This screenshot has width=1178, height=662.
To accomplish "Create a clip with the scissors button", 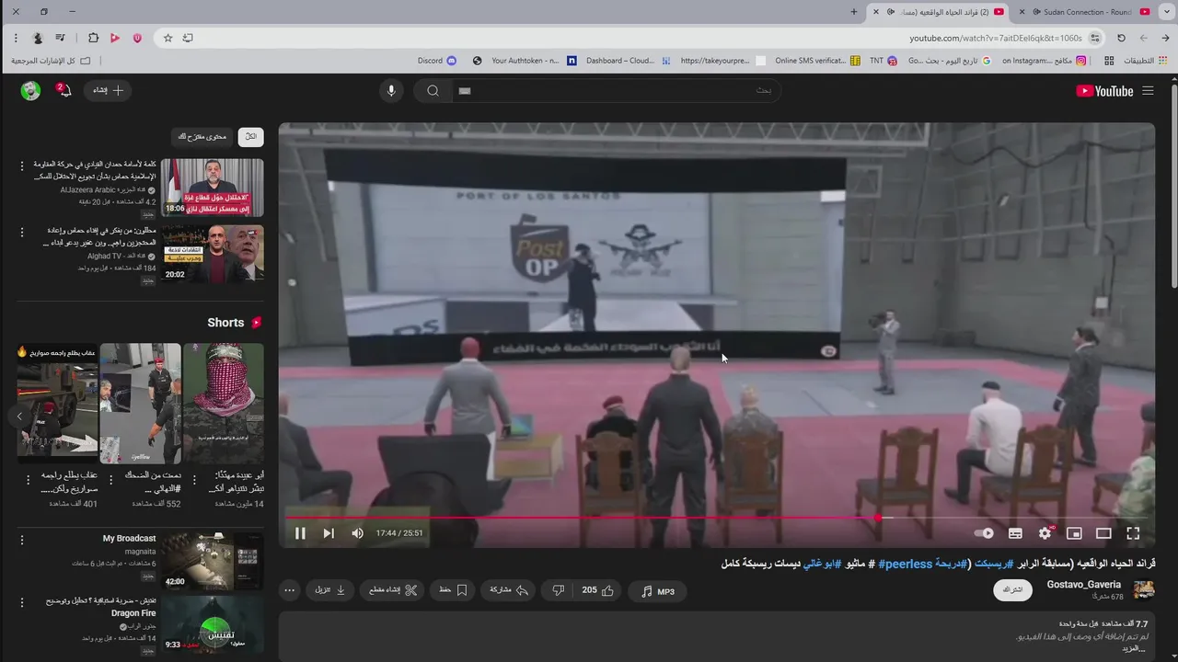I will point(392,590).
